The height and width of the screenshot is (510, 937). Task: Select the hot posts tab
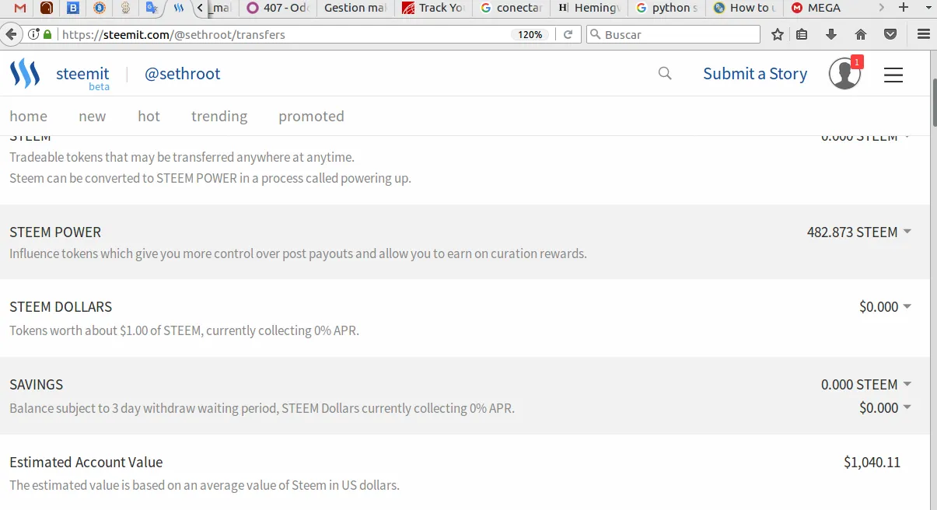(149, 116)
